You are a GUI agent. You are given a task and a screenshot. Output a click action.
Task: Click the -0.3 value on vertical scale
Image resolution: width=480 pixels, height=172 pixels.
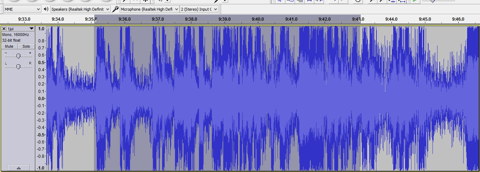click(x=41, y=120)
